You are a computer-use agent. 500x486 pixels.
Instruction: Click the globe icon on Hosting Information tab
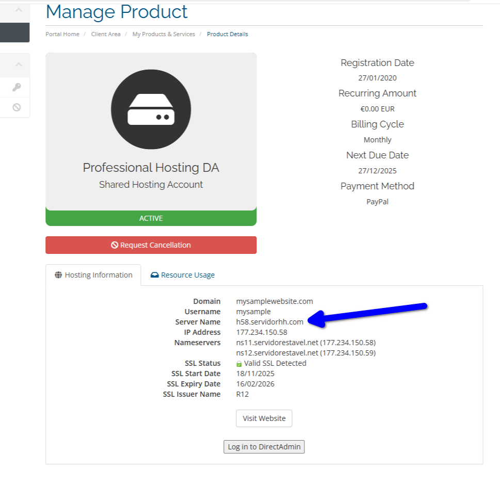pyautogui.click(x=57, y=275)
